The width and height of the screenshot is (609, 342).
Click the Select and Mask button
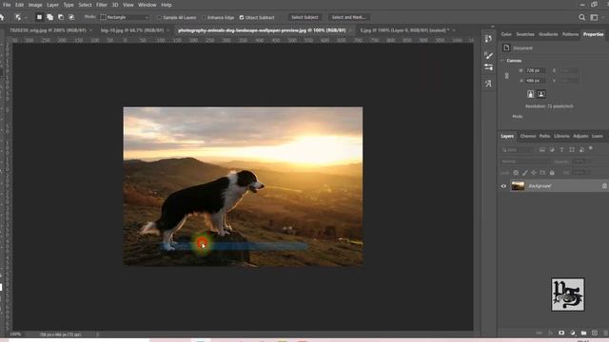pos(348,17)
